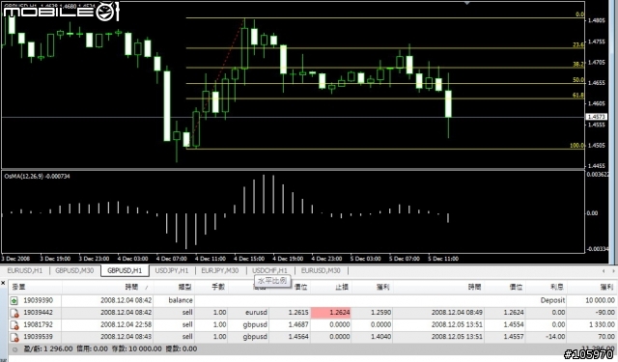618x362 pixels.
Task: Click the order icon beside 19039442
Action: pyautogui.click(x=14, y=313)
